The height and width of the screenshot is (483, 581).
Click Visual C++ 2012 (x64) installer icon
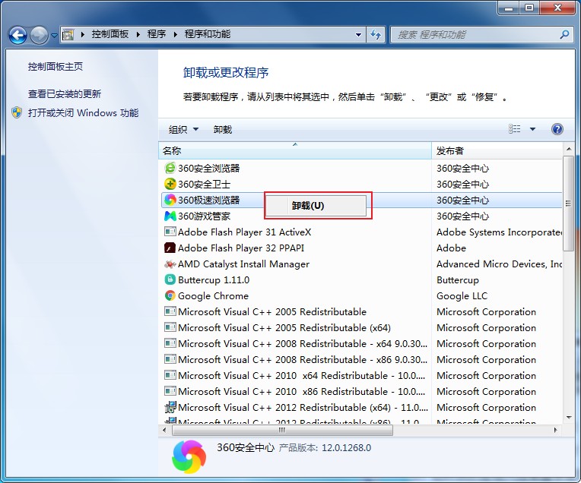click(170, 407)
